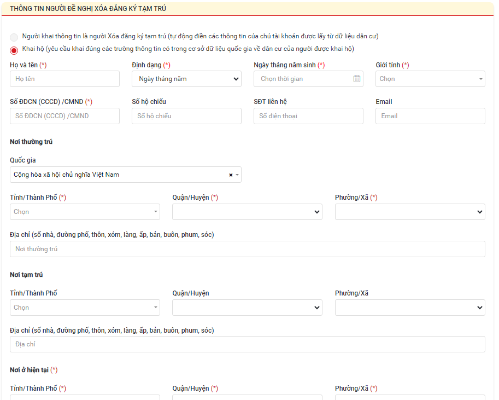
Task: Open permanent residence 'Tỉnh/Thành Phố' dropdown
Action: coord(85,212)
